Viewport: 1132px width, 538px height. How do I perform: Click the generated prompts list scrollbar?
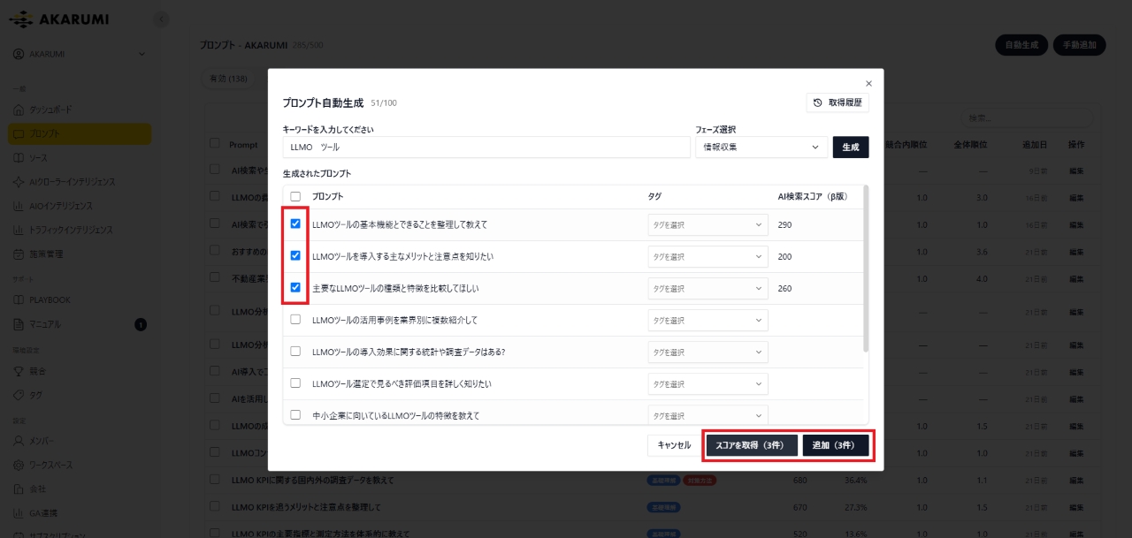pyautogui.click(x=866, y=269)
